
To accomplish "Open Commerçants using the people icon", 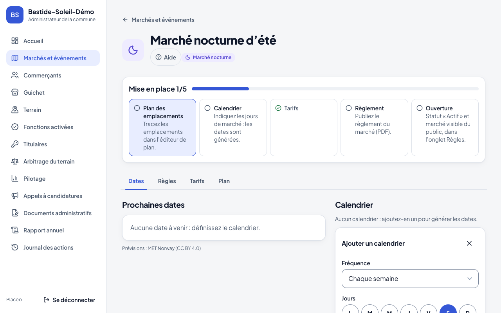I will point(15,75).
